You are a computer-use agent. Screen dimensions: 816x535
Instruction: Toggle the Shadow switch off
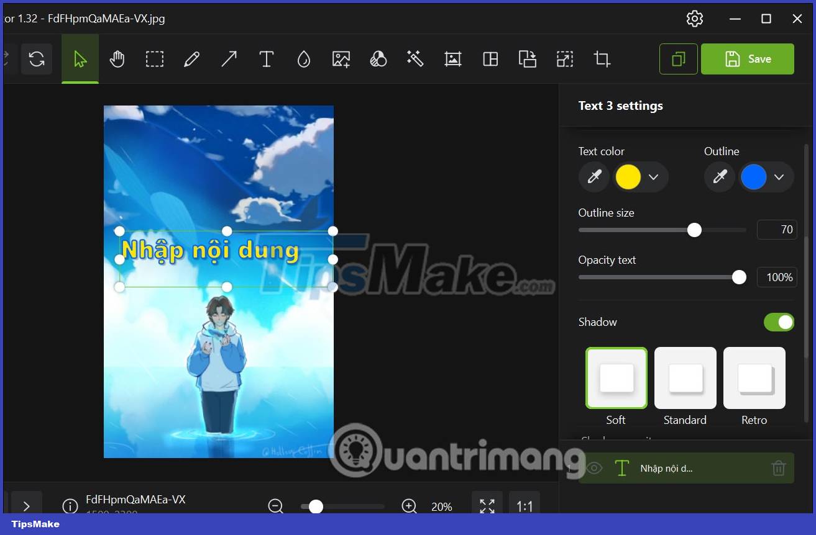[779, 322]
